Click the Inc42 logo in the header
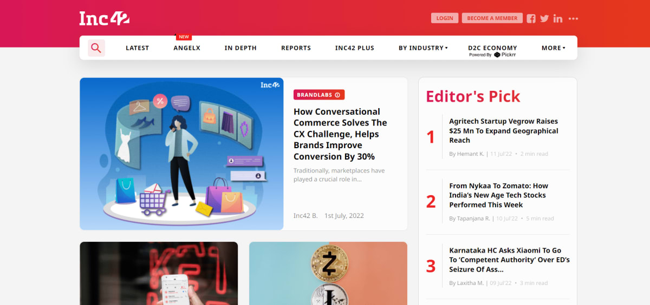650x305 pixels. (x=104, y=18)
